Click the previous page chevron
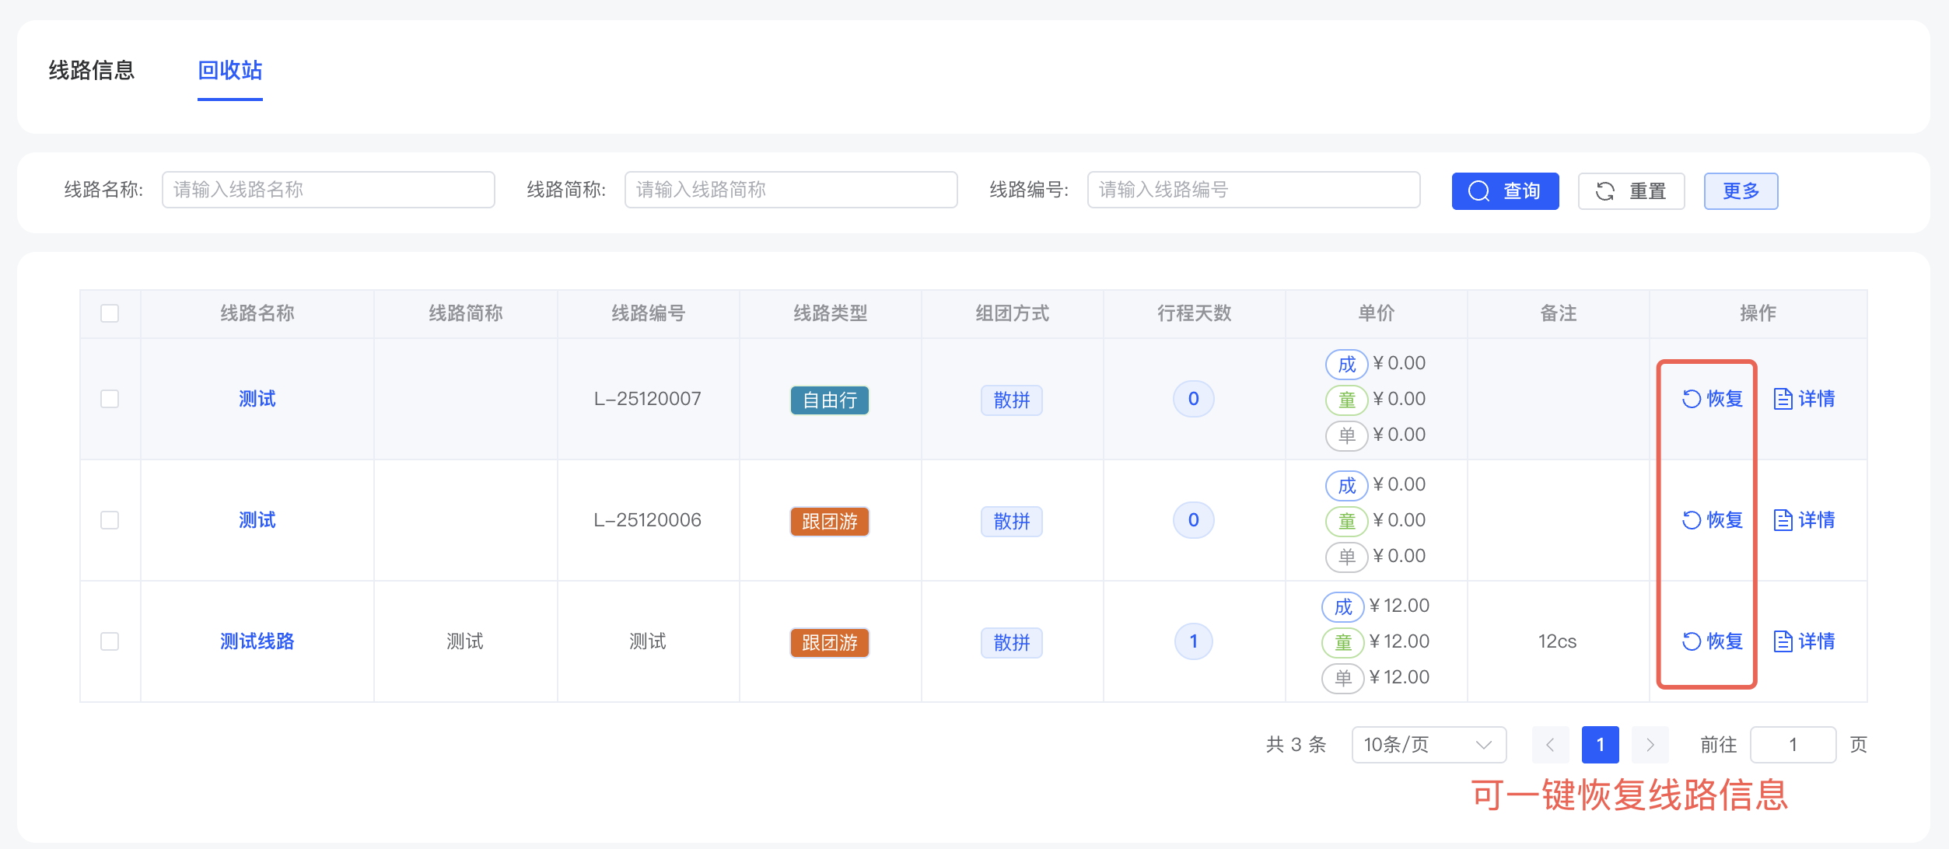 tap(1550, 744)
